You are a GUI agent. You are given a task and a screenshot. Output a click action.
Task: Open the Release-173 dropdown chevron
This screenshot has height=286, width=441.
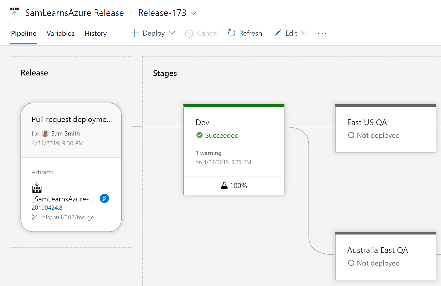(x=194, y=13)
